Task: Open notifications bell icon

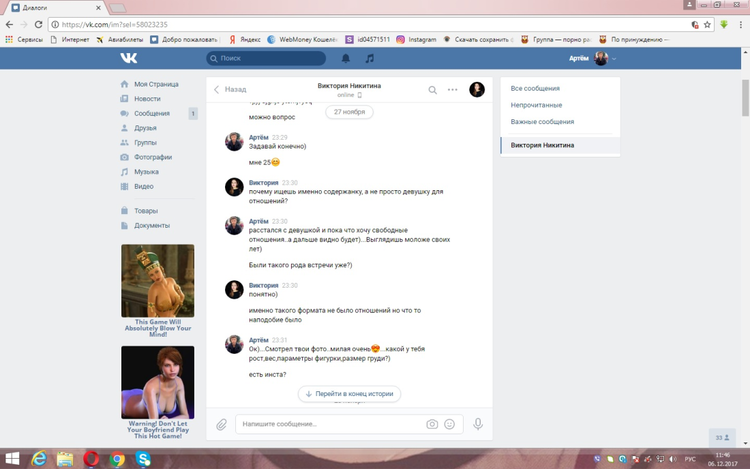Action: (346, 59)
